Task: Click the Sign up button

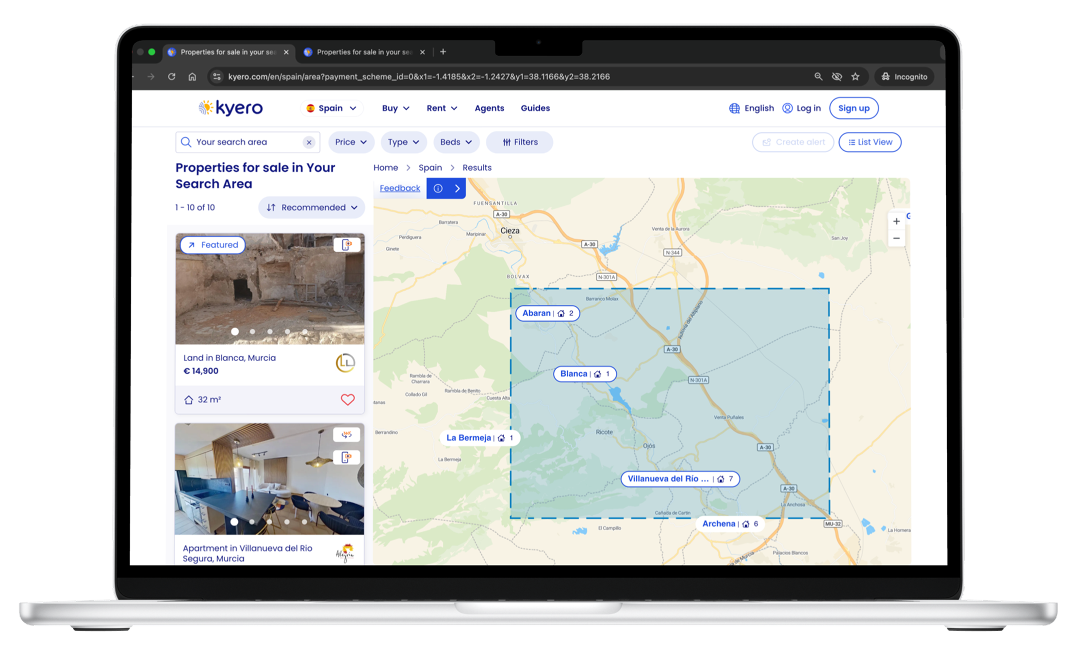Action: pyautogui.click(x=853, y=108)
